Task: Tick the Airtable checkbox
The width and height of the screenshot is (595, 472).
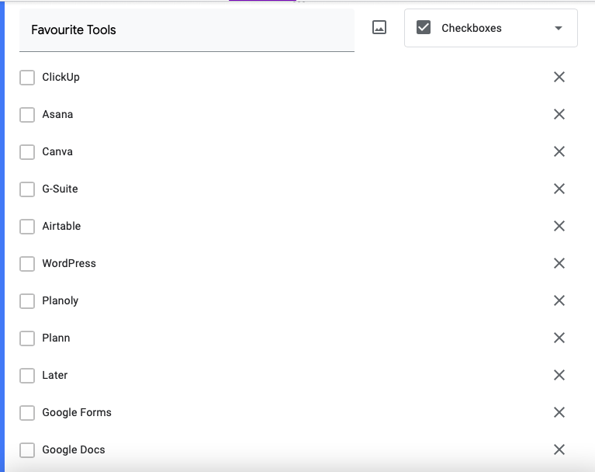Action: point(27,227)
